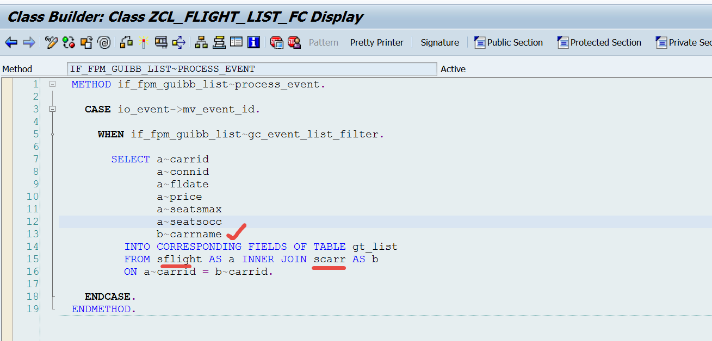The height and width of the screenshot is (341, 712).
Task: Click the Active/Inactive traffic-light icon
Action: (69, 42)
